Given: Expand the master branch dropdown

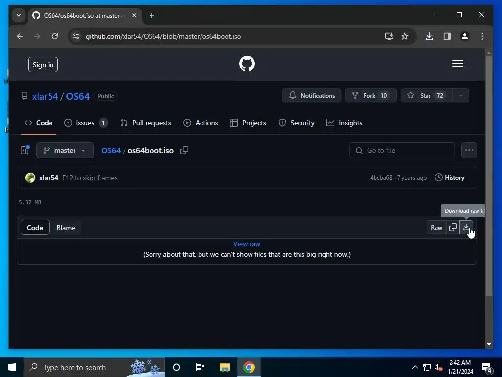Looking at the screenshot, I should tap(65, 150).
